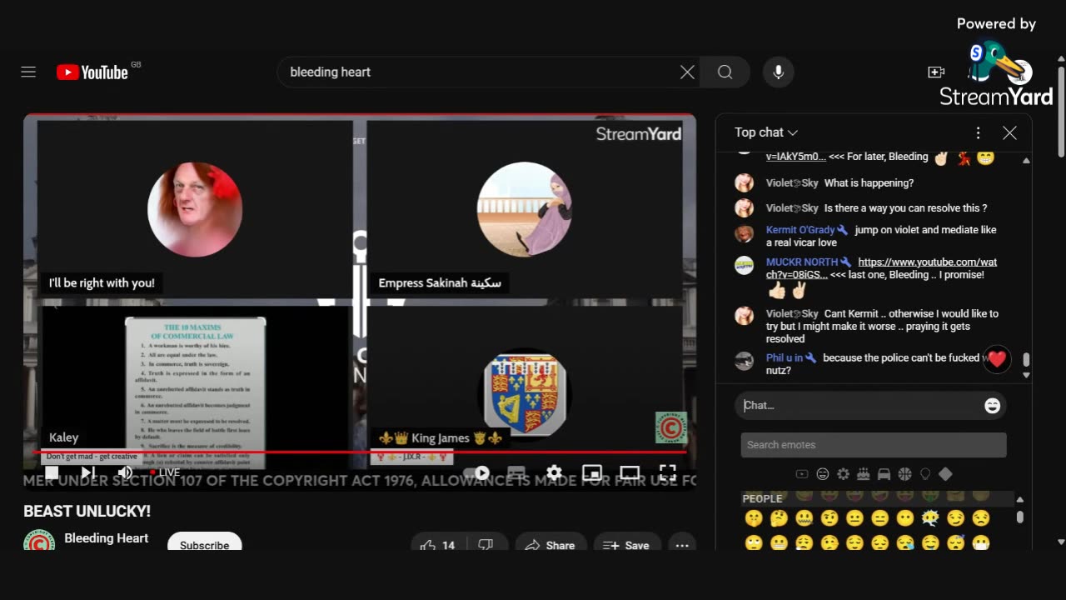
Task: Select the Nature flower emoji category
Action: tap(843, 474)
